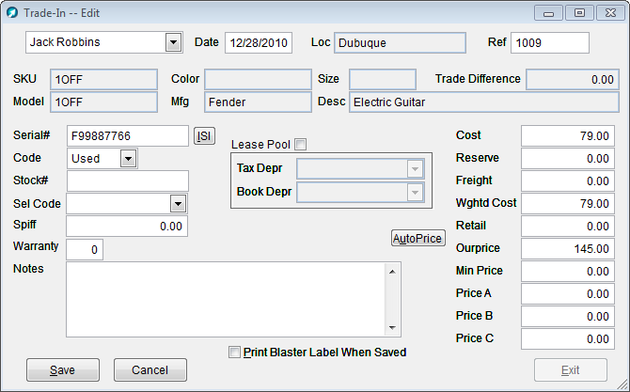Image resolution: width=630 pixels, height=392 pixels.
Task: Open the Jack Robbins customer dropdown
Action: (x=174, y=42)
